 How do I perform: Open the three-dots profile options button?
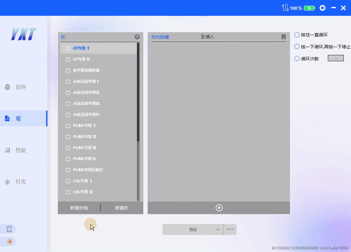pos(230,229)
